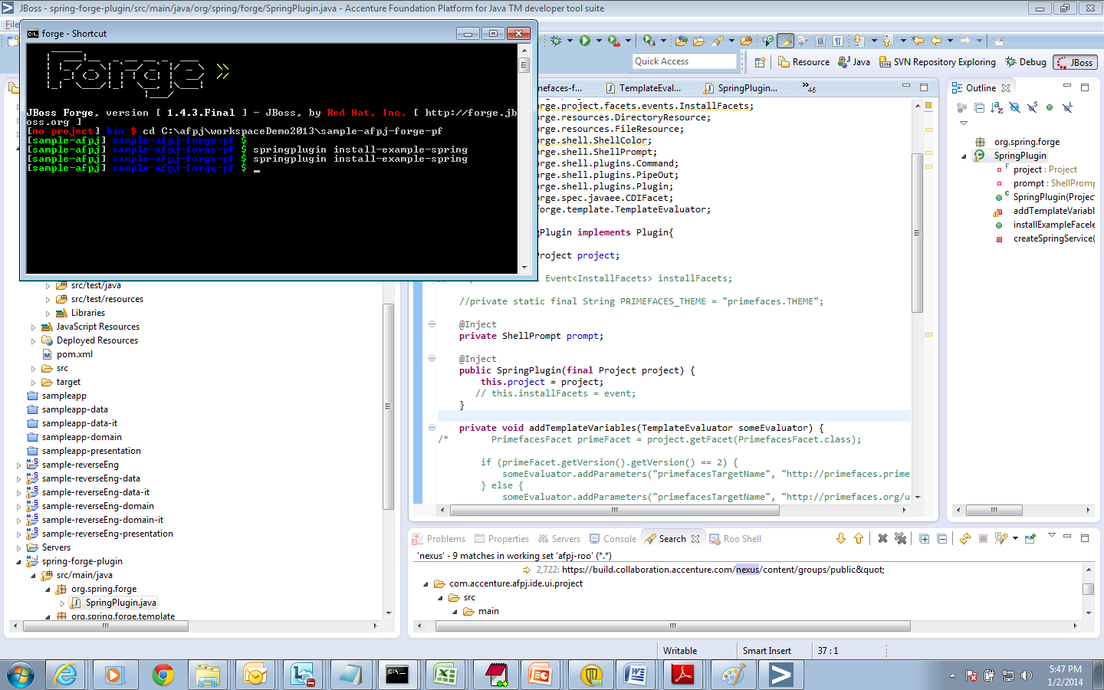Remove Selected Matches in Search view

click(882, 538)
